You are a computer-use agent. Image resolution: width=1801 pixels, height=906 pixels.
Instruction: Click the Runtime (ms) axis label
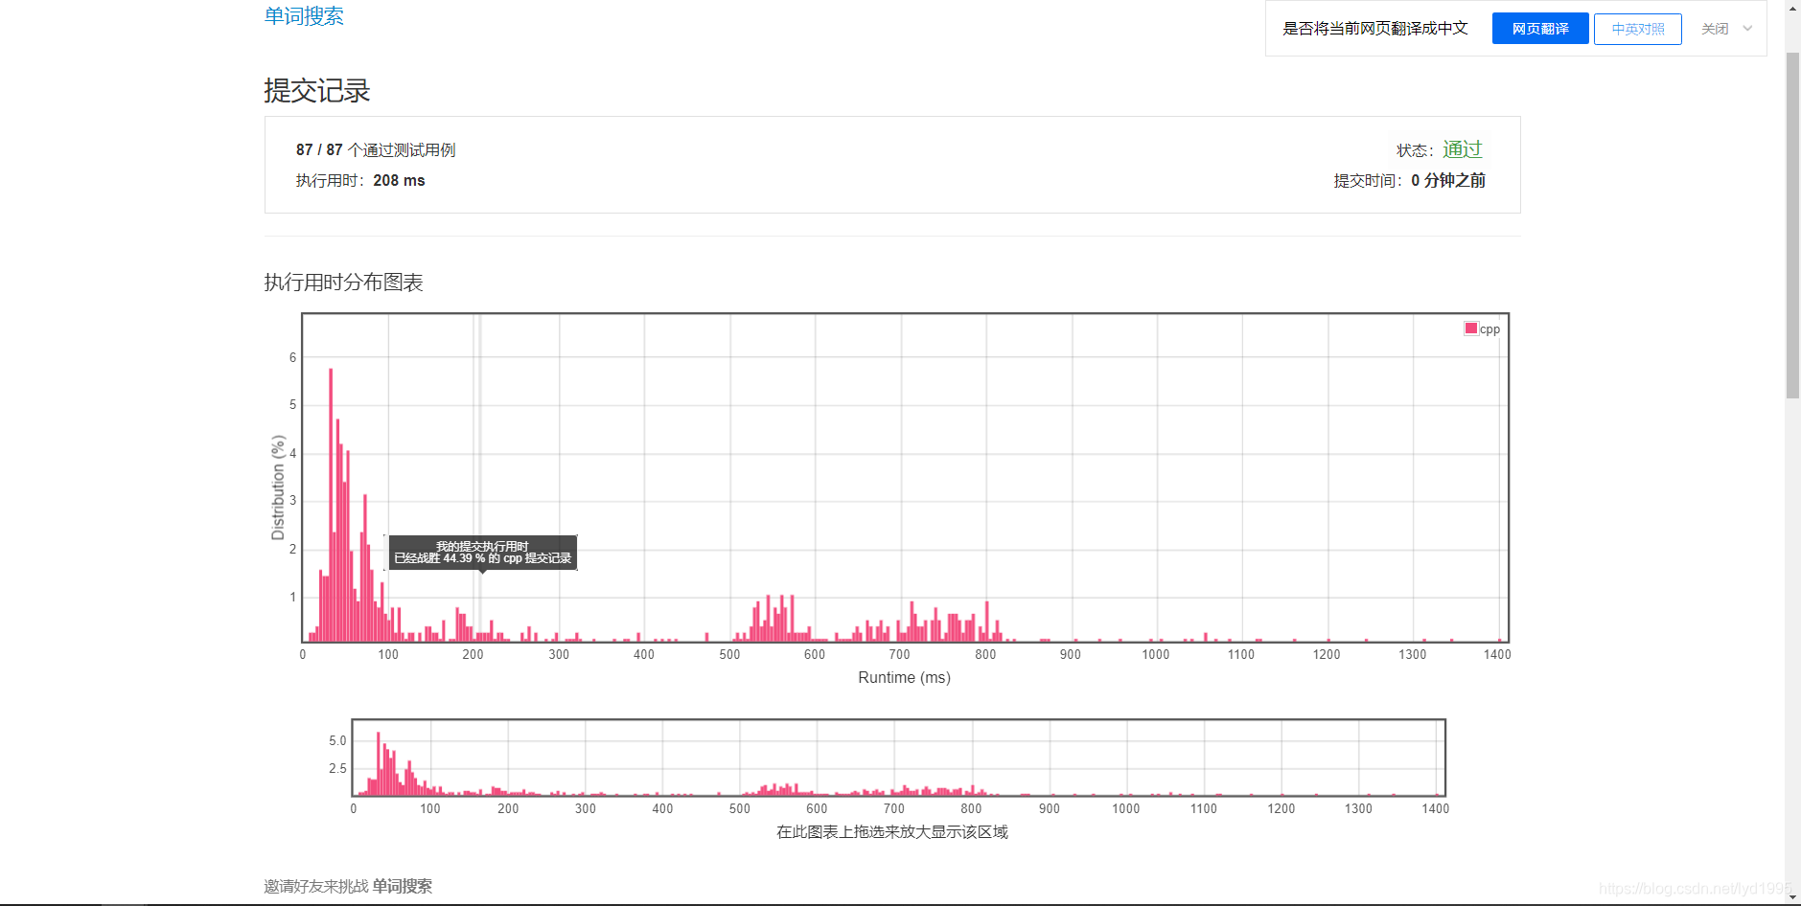pos(904,677)
